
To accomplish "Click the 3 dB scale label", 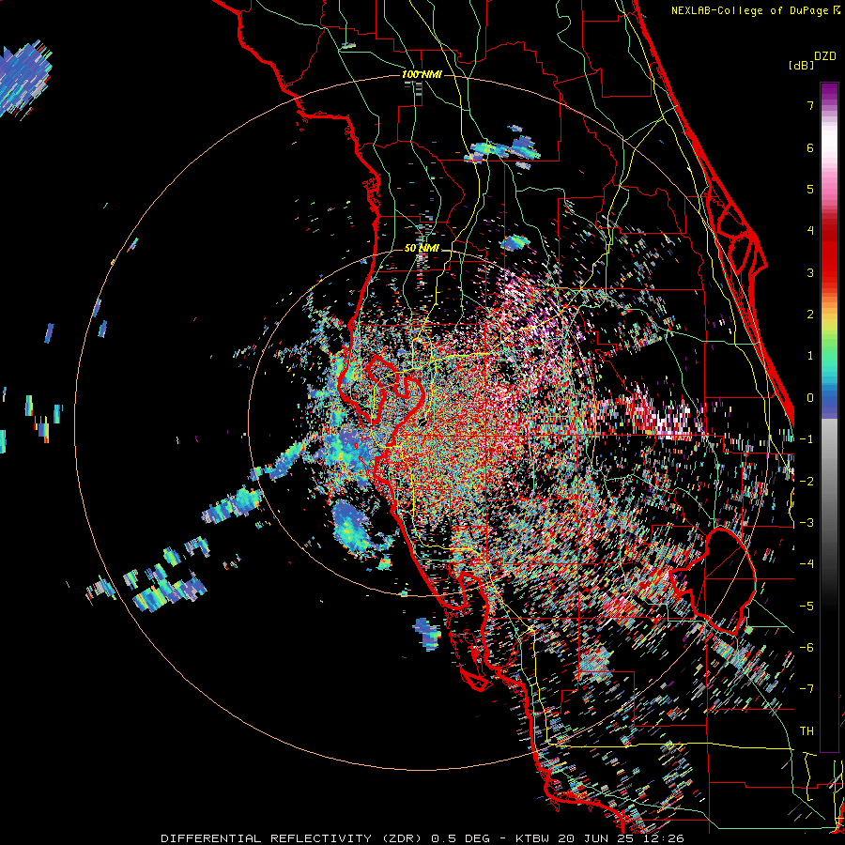I will (810, 272).
